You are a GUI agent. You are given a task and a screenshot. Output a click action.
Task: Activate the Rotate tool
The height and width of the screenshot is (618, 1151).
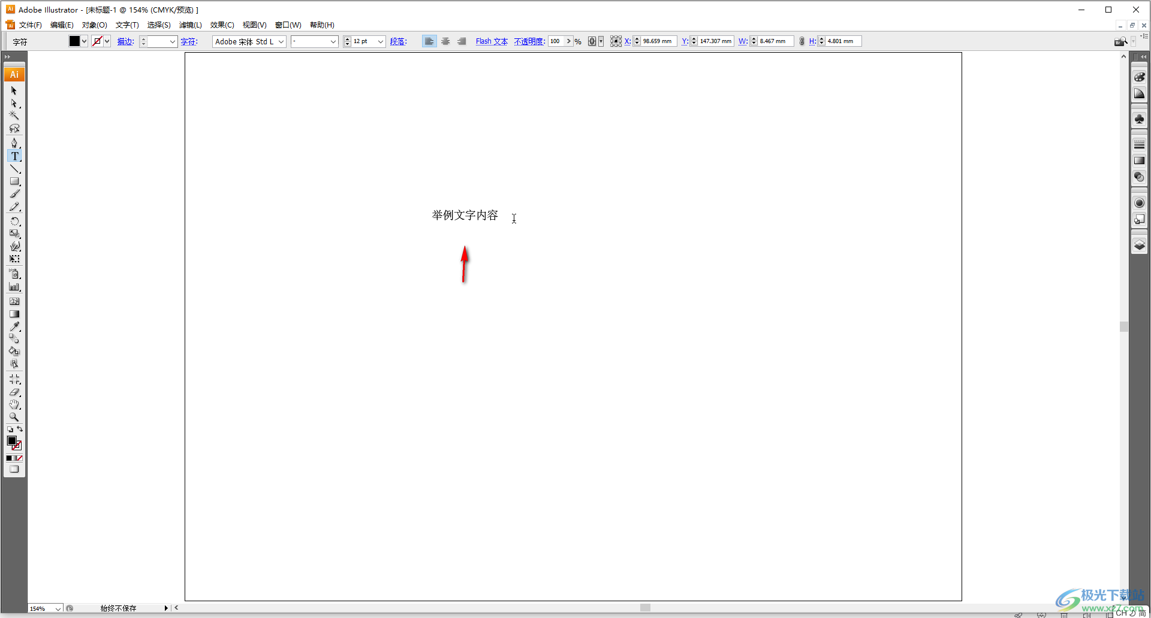coord(14,222)
